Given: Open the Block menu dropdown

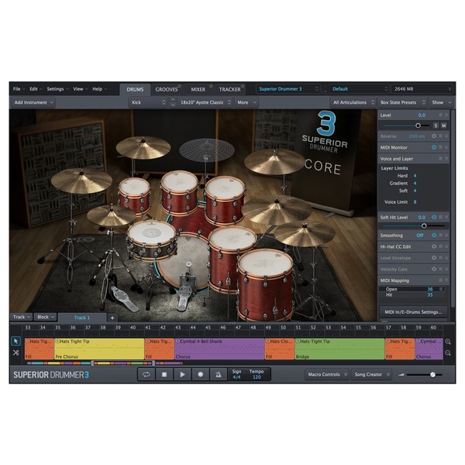Looking at the screenshot, I should pos(45,317).
